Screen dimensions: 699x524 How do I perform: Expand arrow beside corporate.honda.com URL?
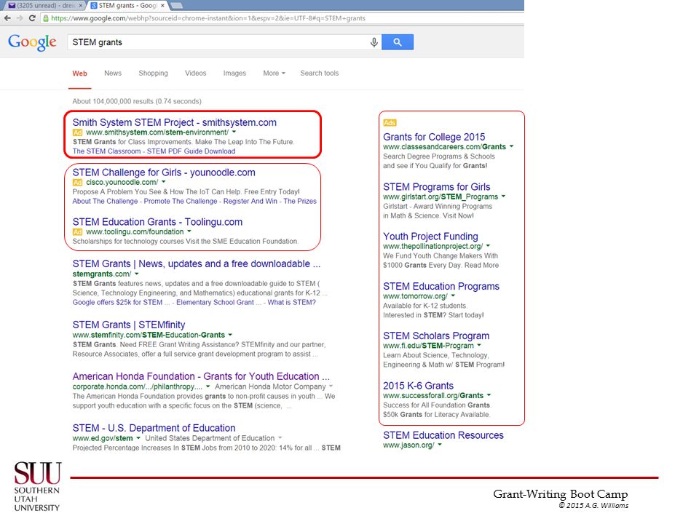tap(208, 386)
